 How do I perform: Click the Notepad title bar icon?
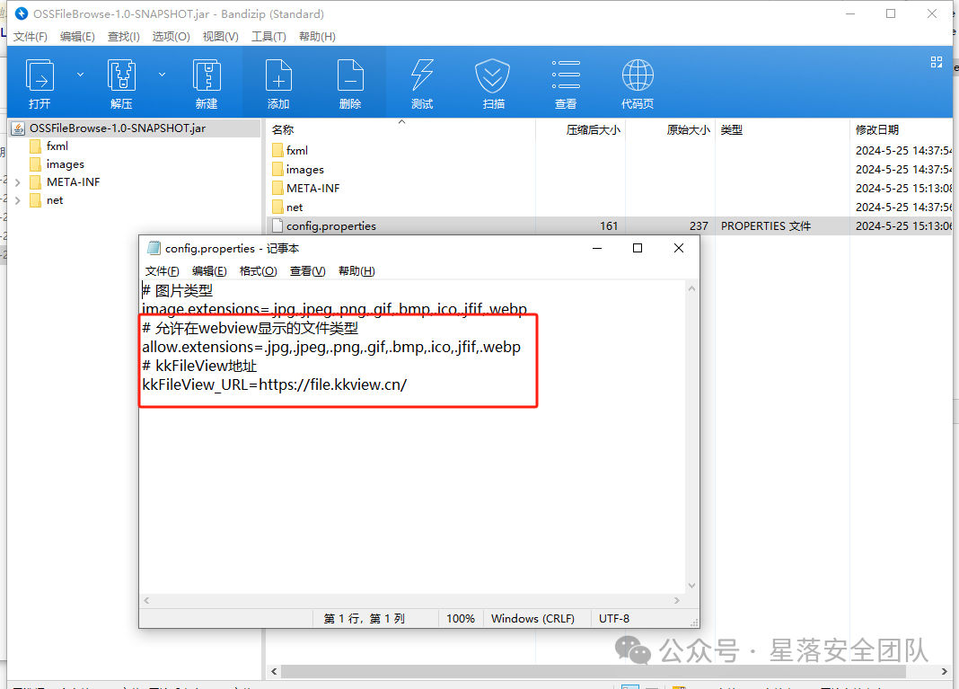click(x=154, y=248)
